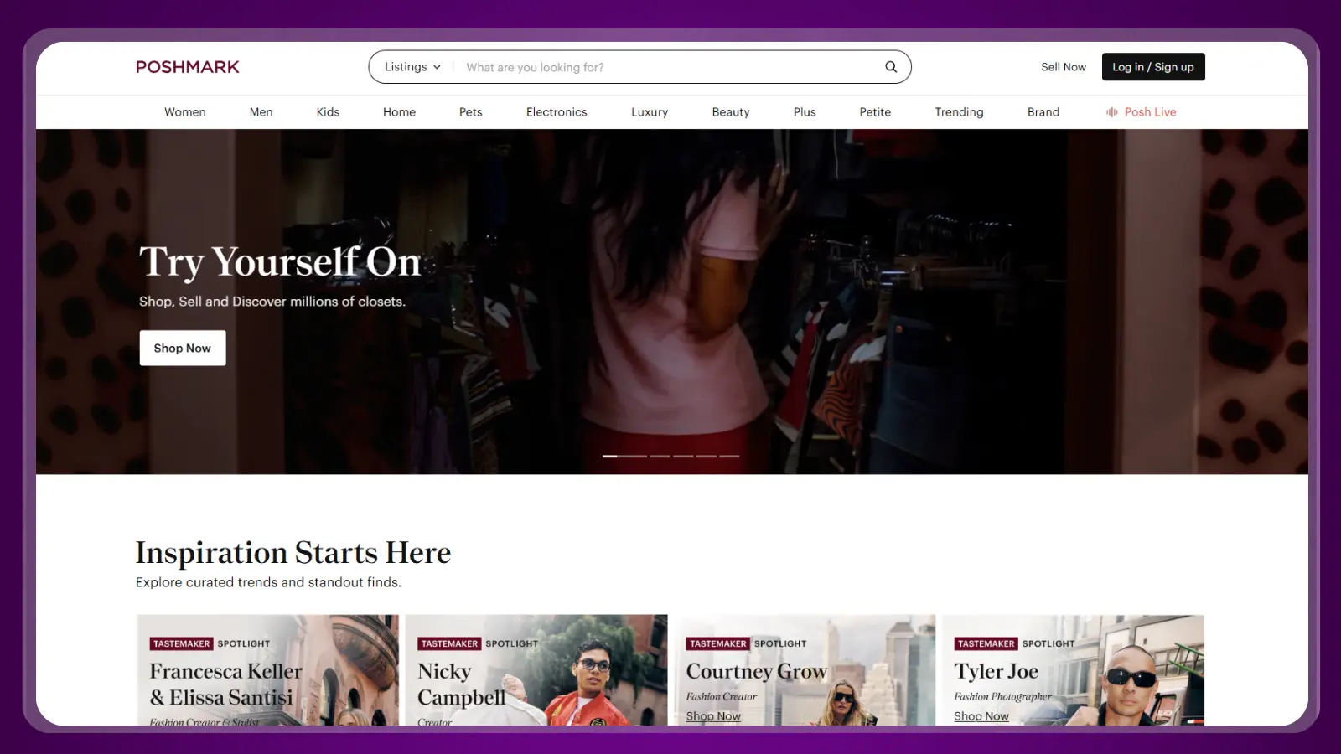Select the Beauty category
This screenshot has height=754, width=1341.
[731, 112]
